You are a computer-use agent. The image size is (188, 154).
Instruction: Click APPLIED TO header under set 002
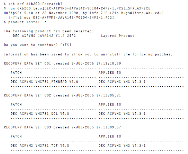pos(110,104)
